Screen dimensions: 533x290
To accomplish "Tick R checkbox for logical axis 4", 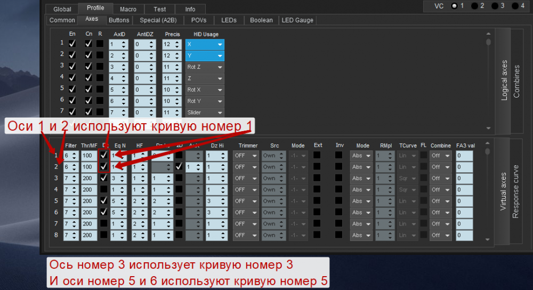I will coord(100,77).
